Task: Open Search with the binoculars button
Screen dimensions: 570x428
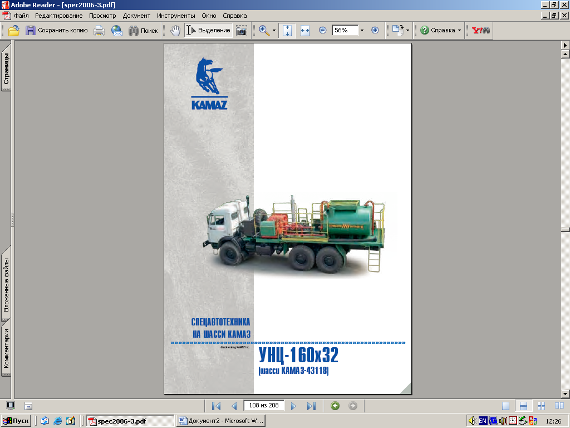Action: tap(143, 31)
